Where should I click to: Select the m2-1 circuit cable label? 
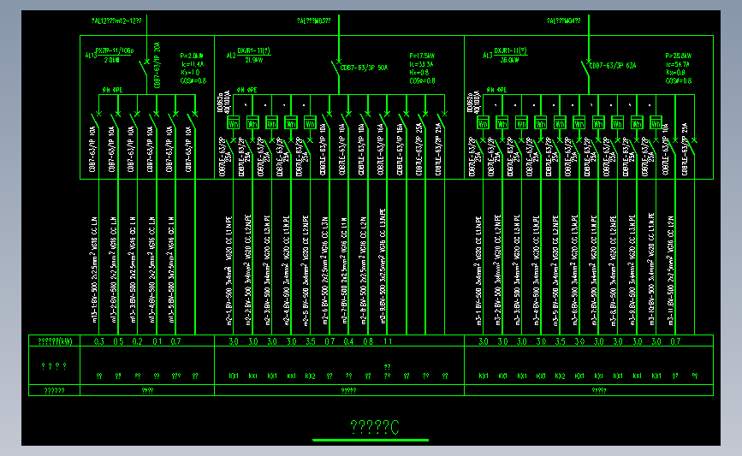pyautogui.click(x=229, y=270)
